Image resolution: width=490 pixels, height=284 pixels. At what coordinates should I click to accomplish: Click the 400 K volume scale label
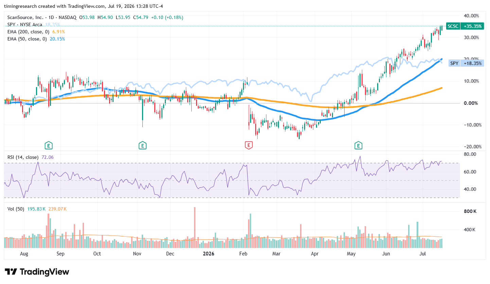point(470,230)
